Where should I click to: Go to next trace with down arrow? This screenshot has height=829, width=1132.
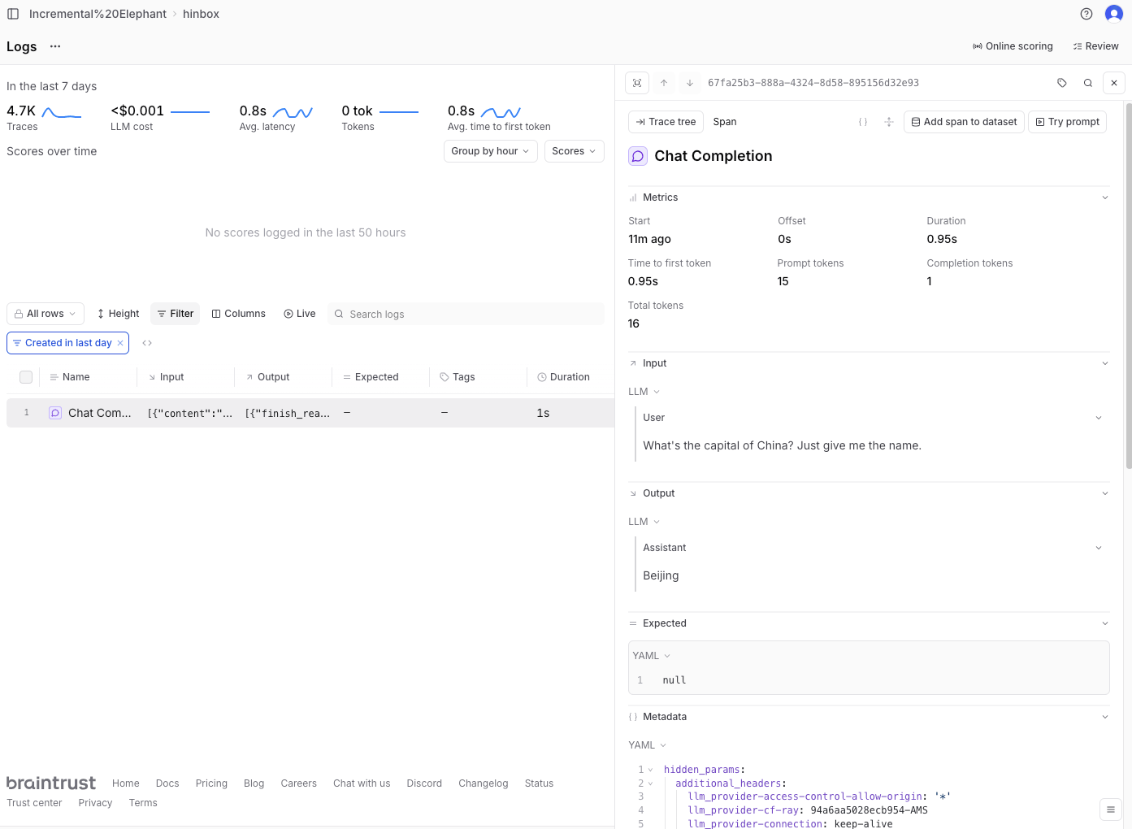click(x=690, y=83)
